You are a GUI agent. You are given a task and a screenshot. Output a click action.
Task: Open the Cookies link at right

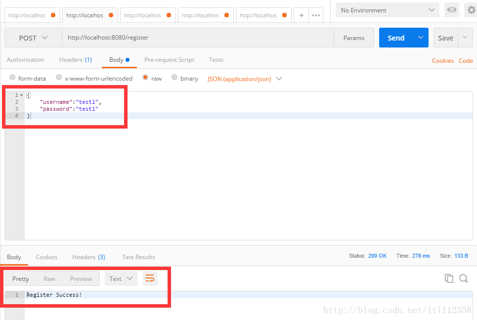[442, 61]
